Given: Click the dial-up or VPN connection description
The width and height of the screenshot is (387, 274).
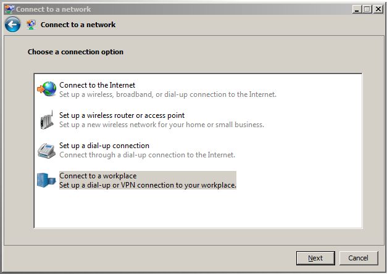Looking at the screenshot, I should point(148,185).
